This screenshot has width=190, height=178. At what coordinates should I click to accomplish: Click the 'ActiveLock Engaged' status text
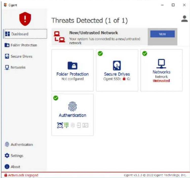23,175
